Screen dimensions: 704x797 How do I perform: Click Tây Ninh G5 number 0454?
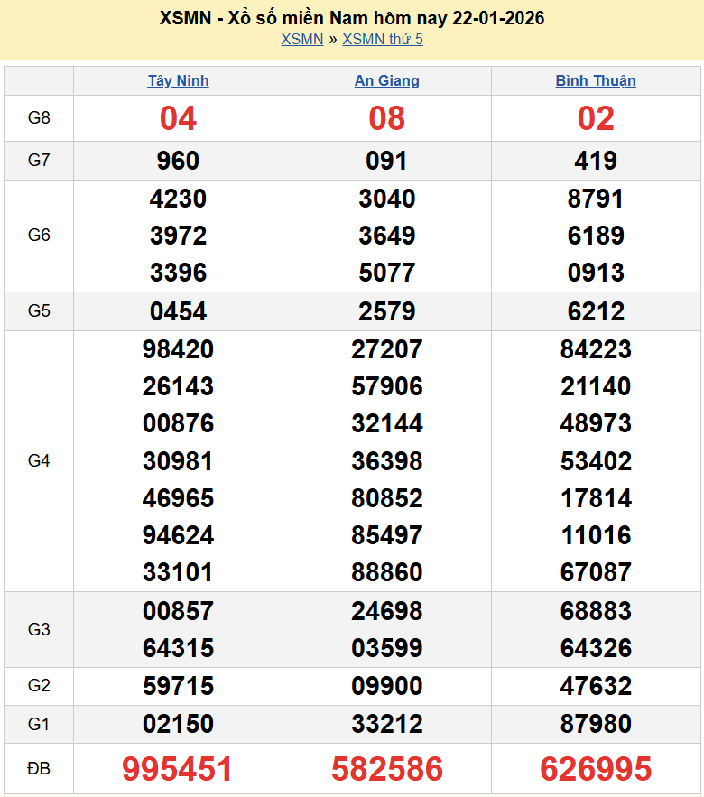(178, 311)
